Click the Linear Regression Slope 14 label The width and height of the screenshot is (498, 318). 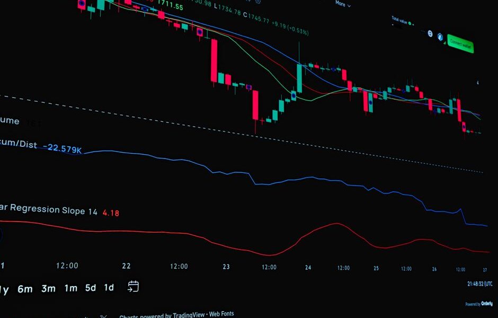pyautogui.click(x=49, y=209)
